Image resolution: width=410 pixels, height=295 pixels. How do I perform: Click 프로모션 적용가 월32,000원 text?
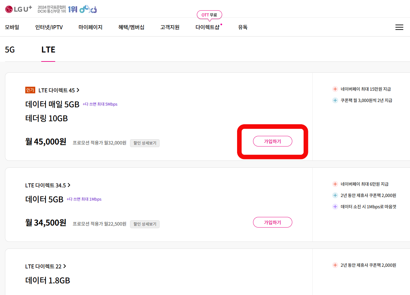pos(99,143)
